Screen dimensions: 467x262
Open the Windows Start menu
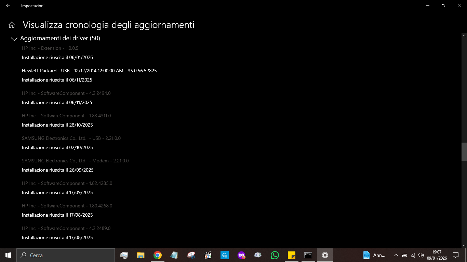[8, 255]
